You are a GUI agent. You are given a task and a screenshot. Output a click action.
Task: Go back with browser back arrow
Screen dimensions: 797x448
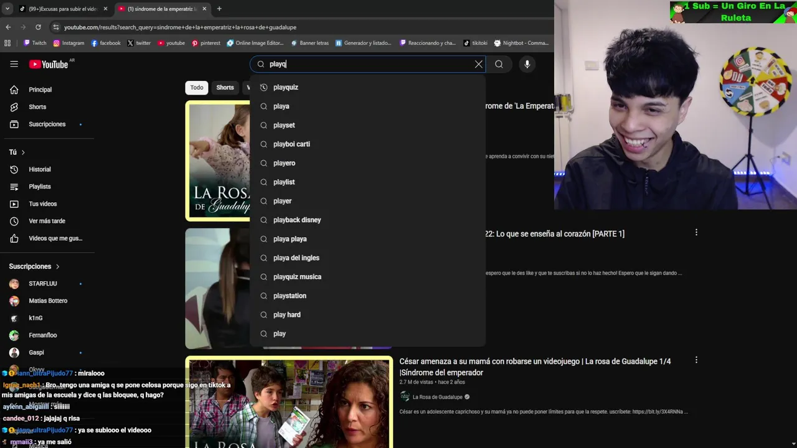click(x=8, y=27)
